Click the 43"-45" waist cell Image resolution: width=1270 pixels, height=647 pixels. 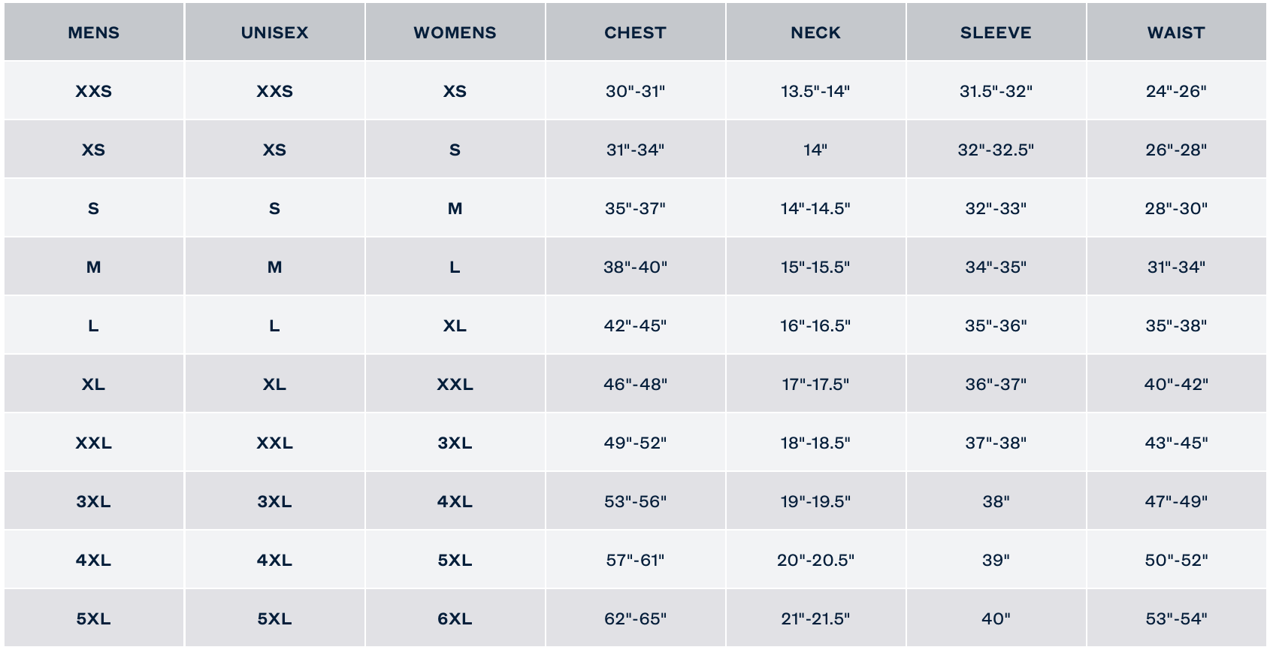[1176, 443]
